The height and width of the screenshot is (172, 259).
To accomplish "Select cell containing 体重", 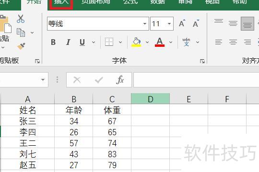I will point(112,110).
